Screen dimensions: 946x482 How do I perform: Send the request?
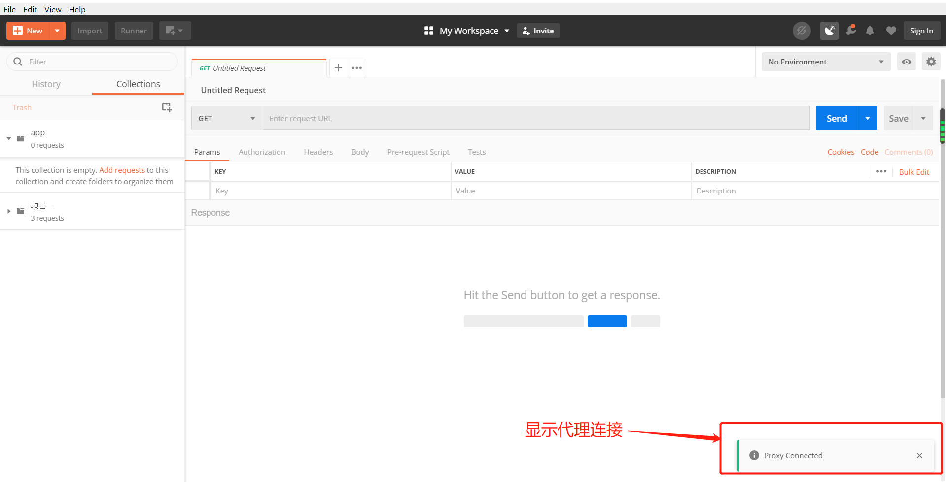[x=837, y=119]
